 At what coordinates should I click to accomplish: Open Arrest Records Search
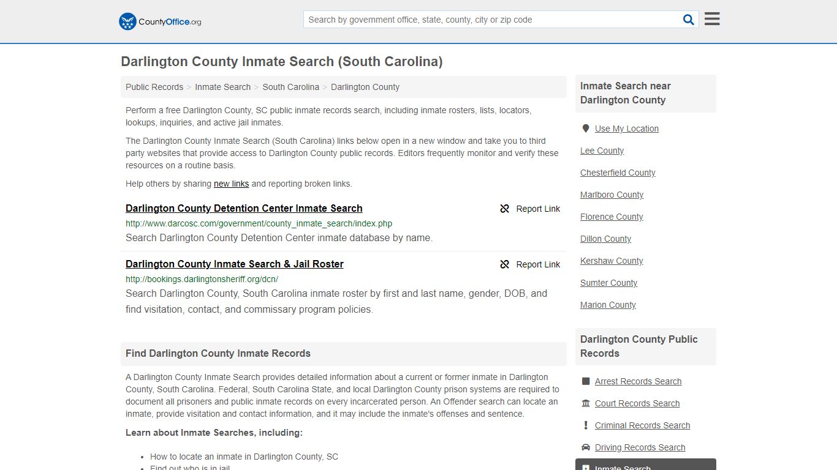638,381
